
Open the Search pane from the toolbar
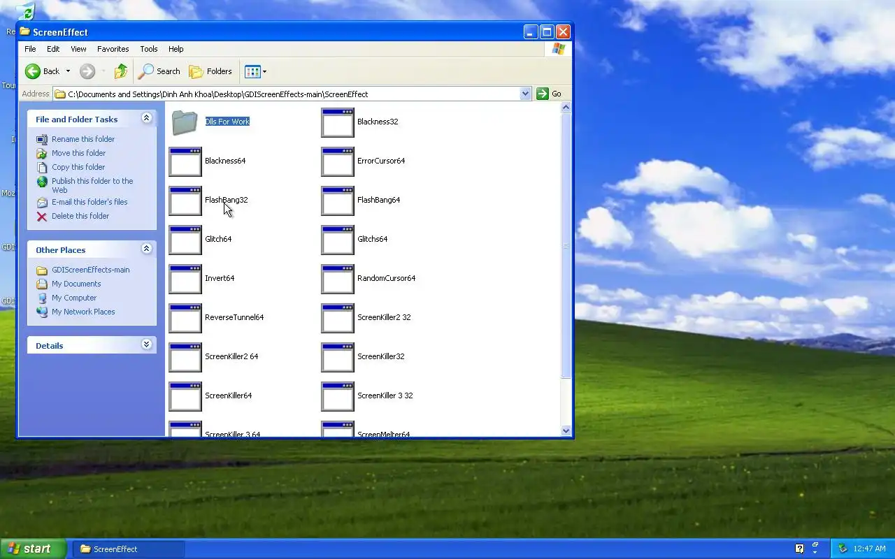pos(159,71)
